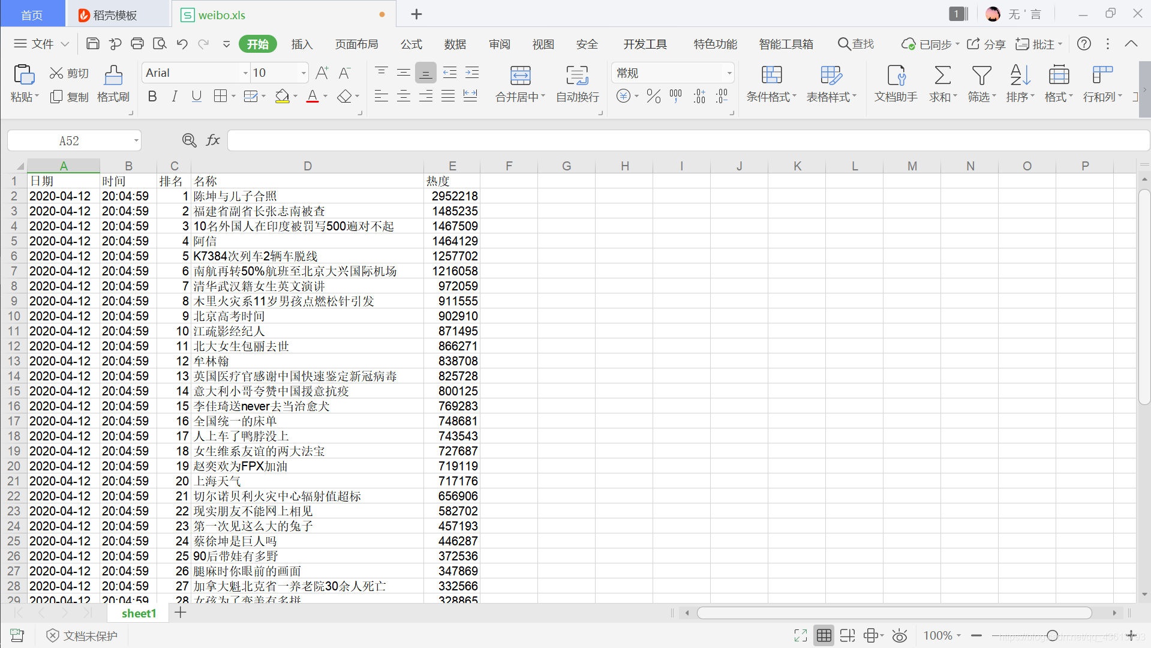Screen dimensions: 1151x648
Task: Open the Sum dropdown
Action: (x=943, y=84)
